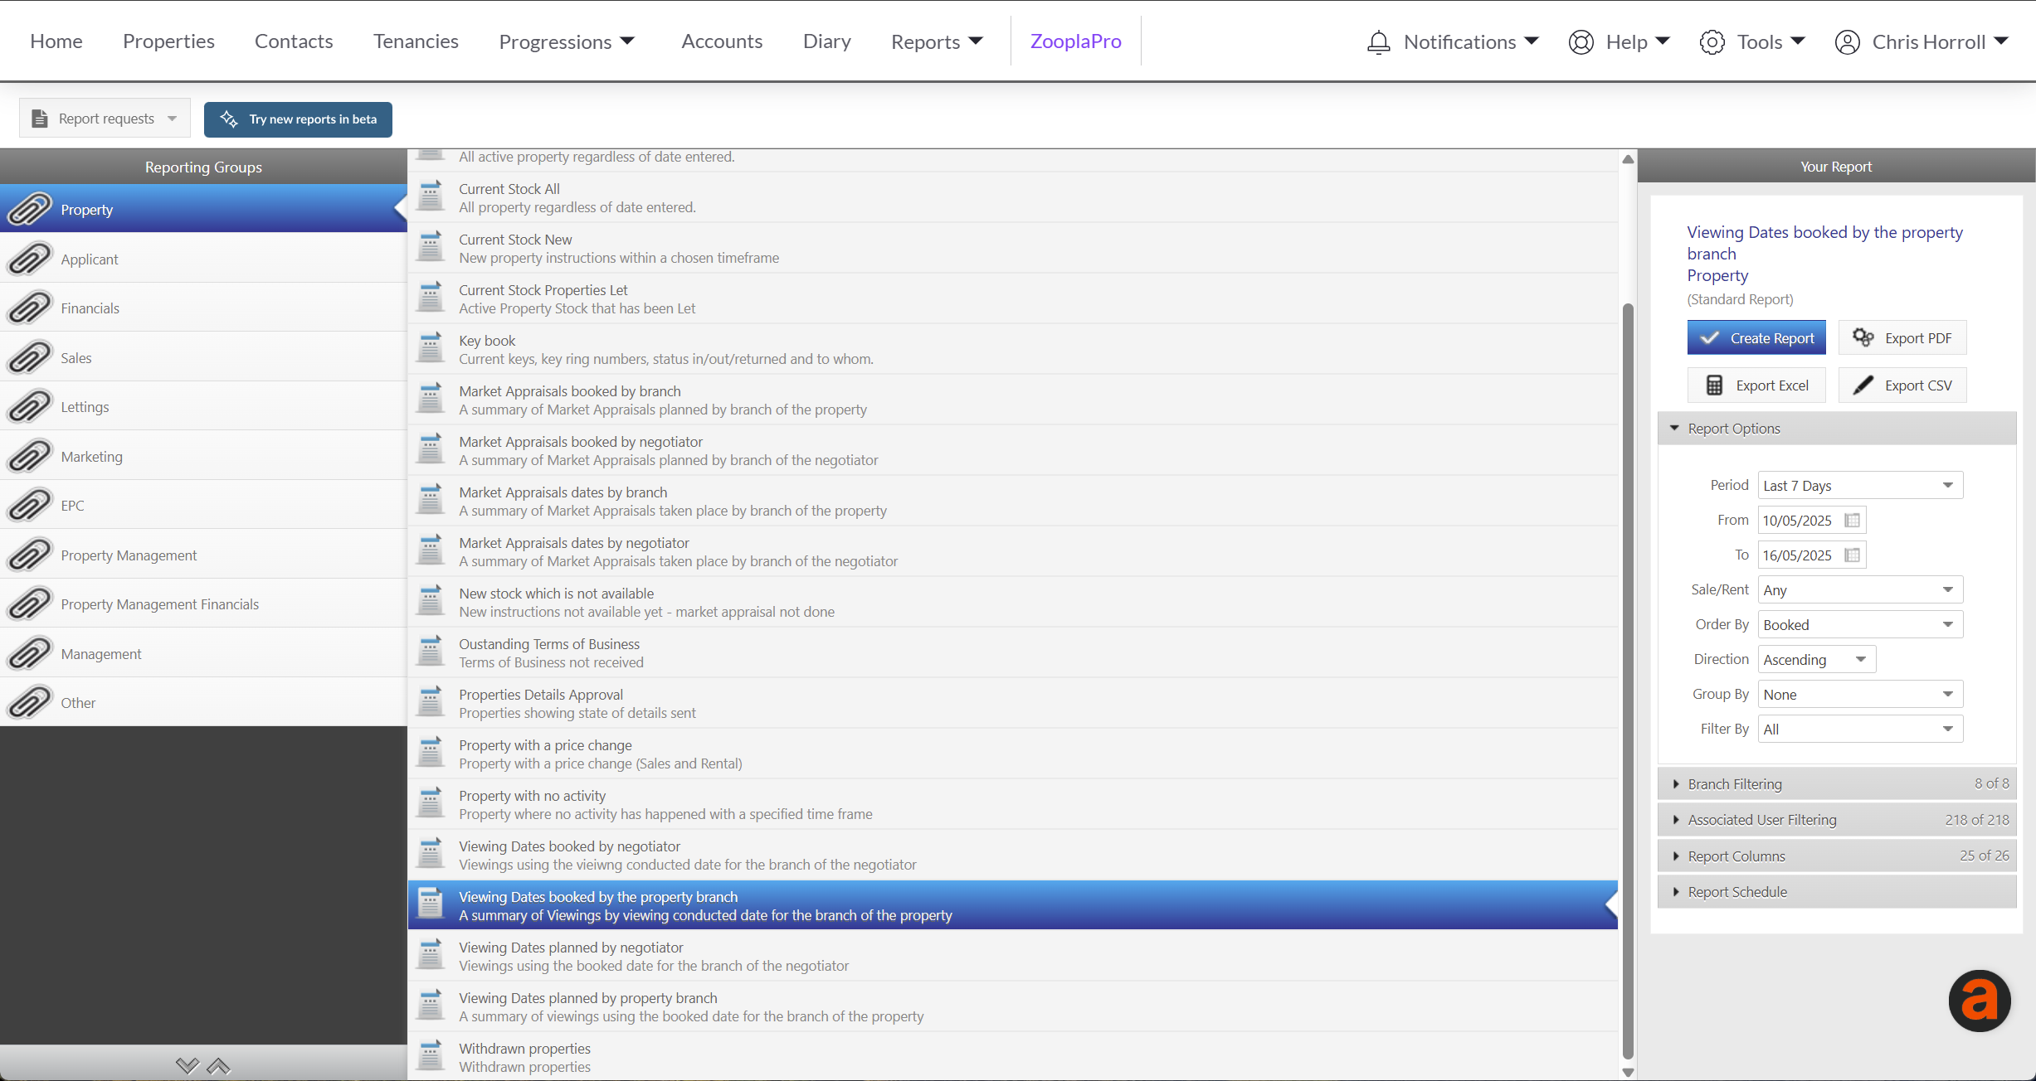Open the Group By dropdown showing None
This screenshot has height=1081, width=2036.
coord(1860,694)
